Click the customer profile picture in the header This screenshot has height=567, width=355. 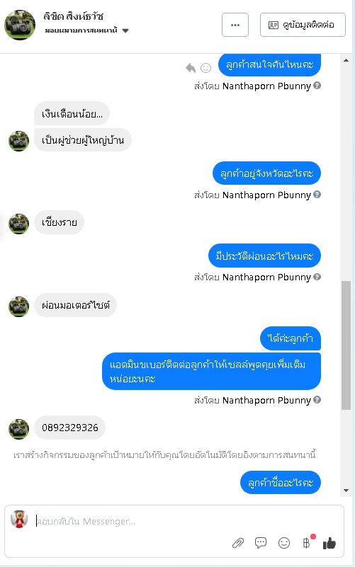pyautogui.click(x=20, y=25)
